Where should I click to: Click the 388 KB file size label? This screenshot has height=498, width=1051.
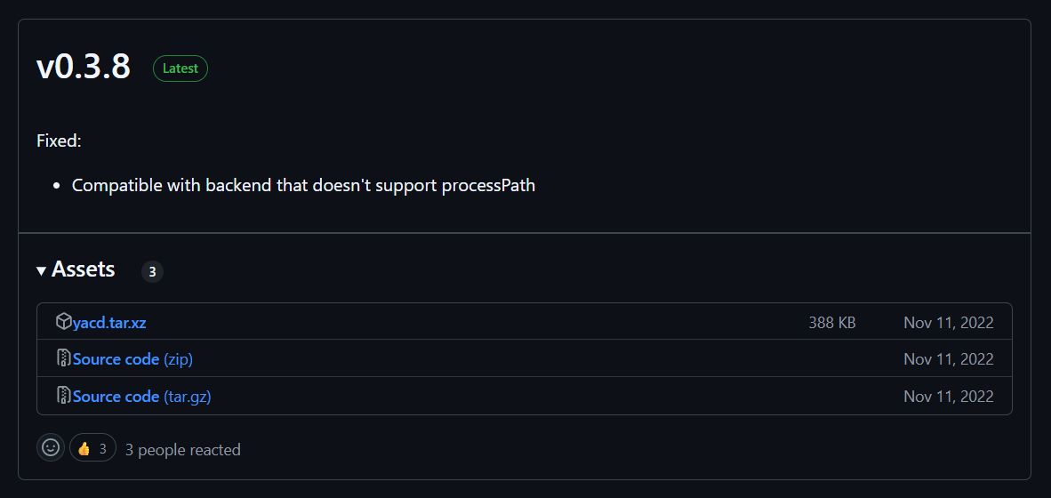pos(831,323)
